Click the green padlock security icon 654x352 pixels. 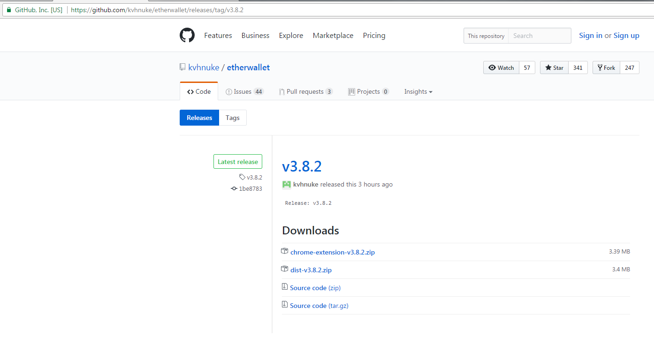8,10
